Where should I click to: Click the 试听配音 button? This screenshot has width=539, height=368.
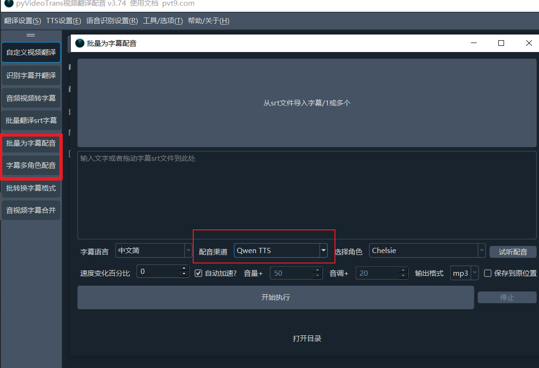[513, 252]
